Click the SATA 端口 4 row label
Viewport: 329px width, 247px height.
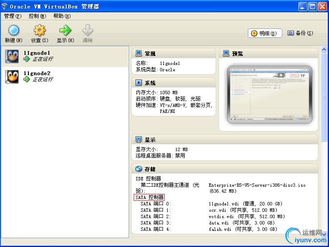coord(156,229)
